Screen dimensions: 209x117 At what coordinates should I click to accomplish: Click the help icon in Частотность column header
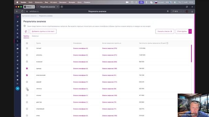(167, 43)
